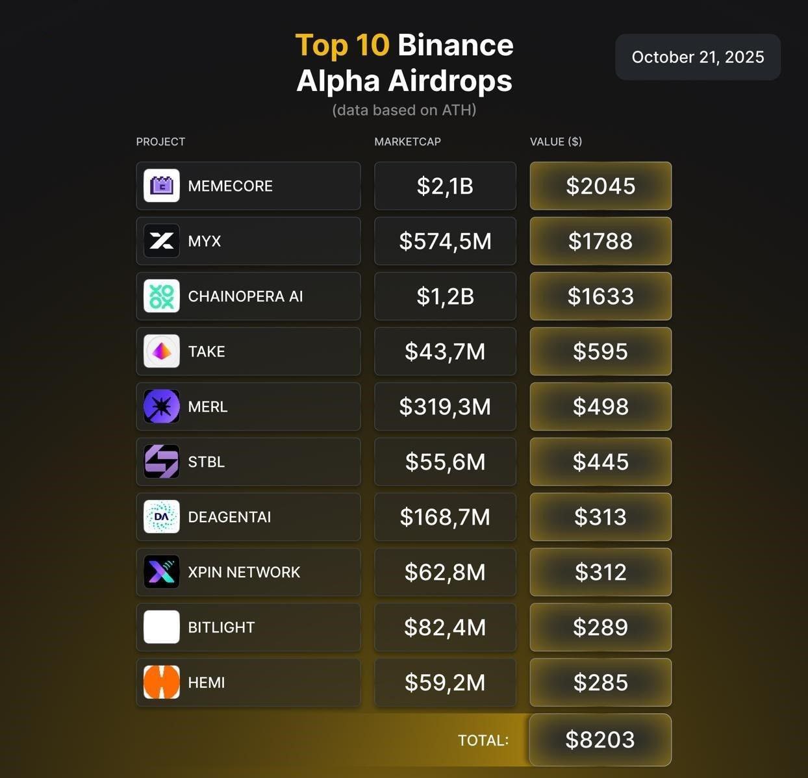Click the $2045 value cell
This screenshot has width=808, height=778.
[600, 186]
